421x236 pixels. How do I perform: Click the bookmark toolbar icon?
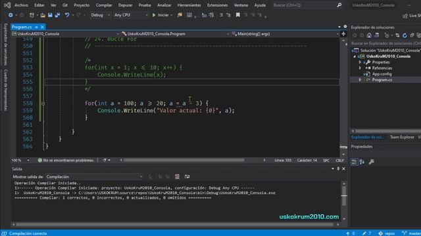coord(238,15)
